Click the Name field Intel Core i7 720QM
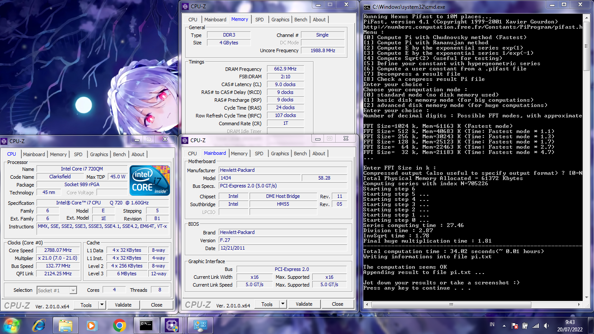 click(x=82, y=169)
